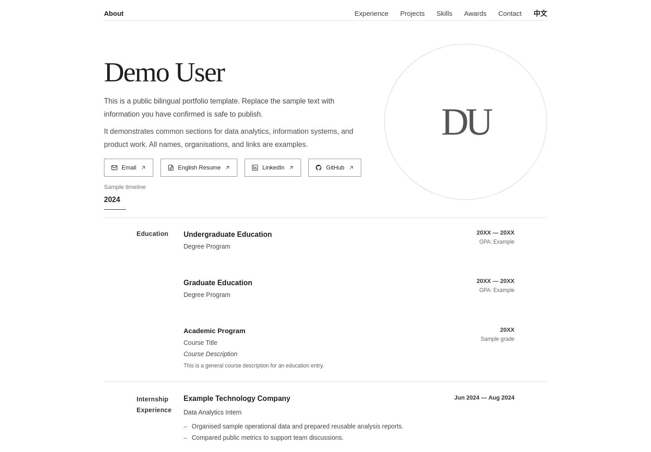Click the Demo User heading
Image resolution: width=651 pixels, height=452 pixels.
point(164,72)
